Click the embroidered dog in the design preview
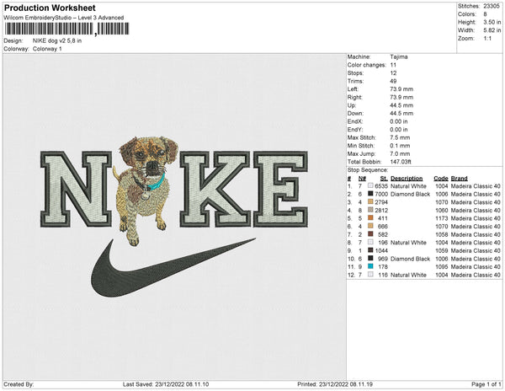The height and width of the screenshot is (391, 505). click(x=145, y=190)
